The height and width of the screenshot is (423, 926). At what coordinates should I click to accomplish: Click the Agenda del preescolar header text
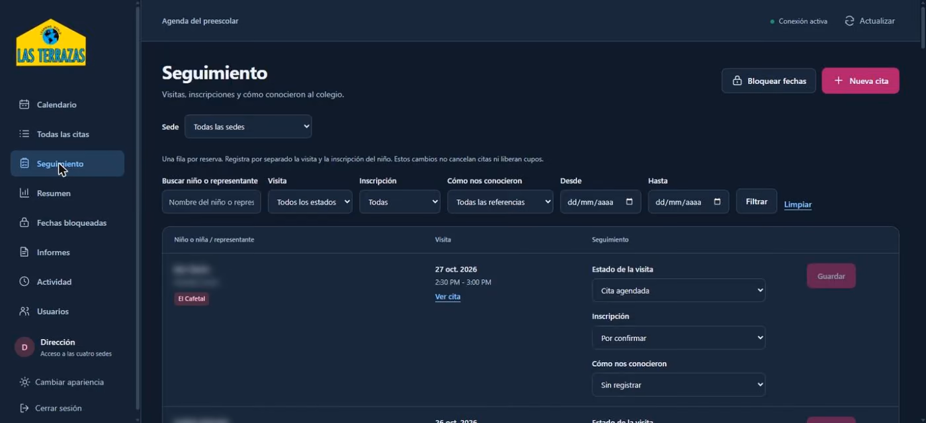click(200, 21)
